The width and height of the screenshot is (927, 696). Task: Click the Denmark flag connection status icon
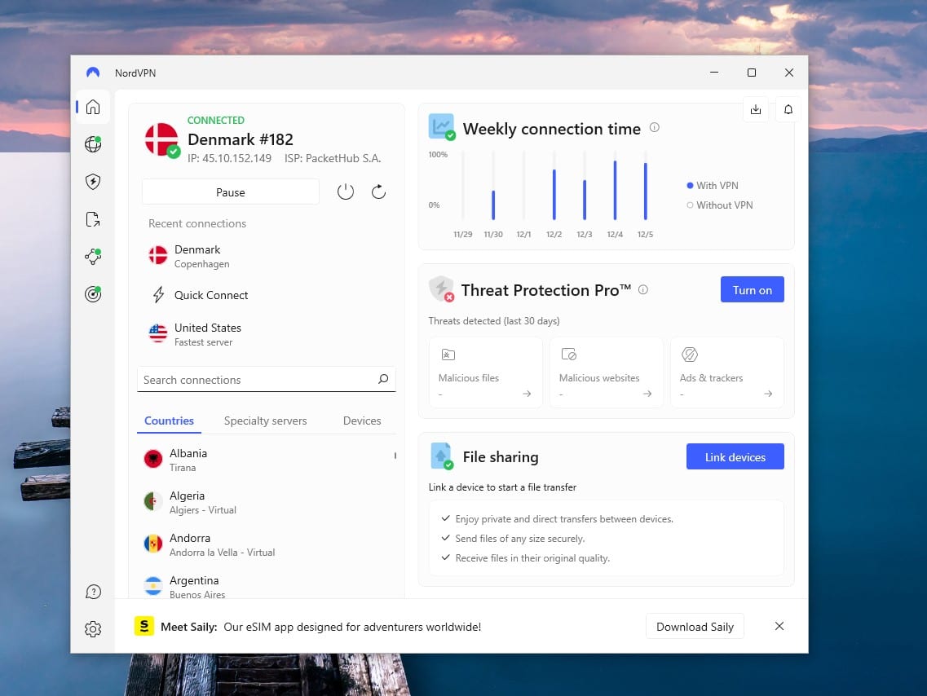(162, 140)
